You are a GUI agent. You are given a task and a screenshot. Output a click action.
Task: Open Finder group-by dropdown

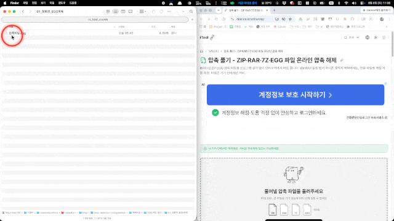pos(143,12)
